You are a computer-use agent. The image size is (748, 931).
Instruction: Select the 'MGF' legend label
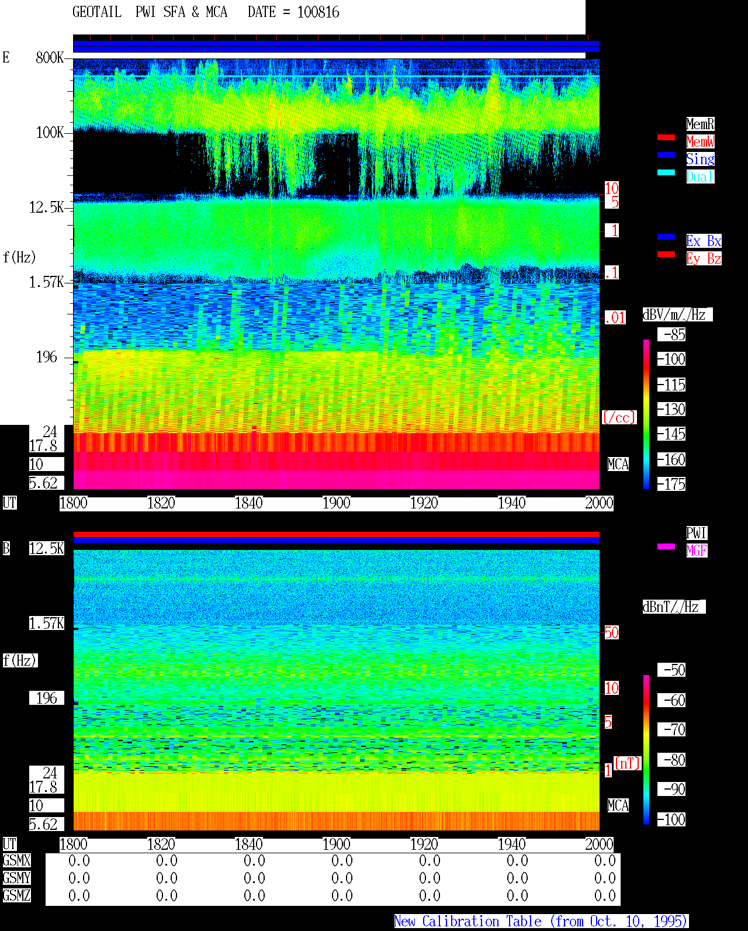(697, 551)
